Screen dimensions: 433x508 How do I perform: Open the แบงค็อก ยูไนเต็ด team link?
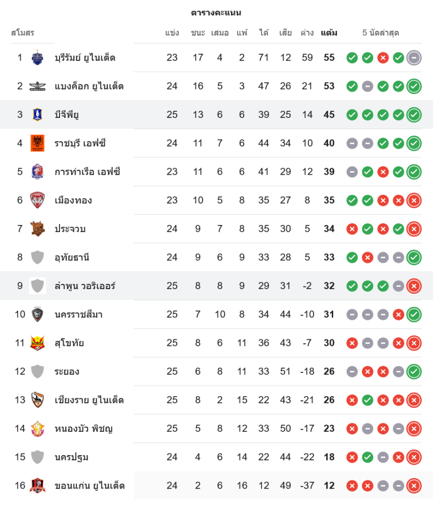(89, 86)
